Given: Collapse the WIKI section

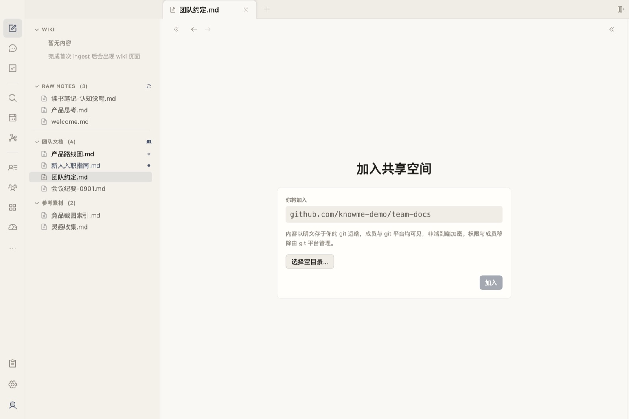Looking at the screenshot, I should tap(37, 29).
